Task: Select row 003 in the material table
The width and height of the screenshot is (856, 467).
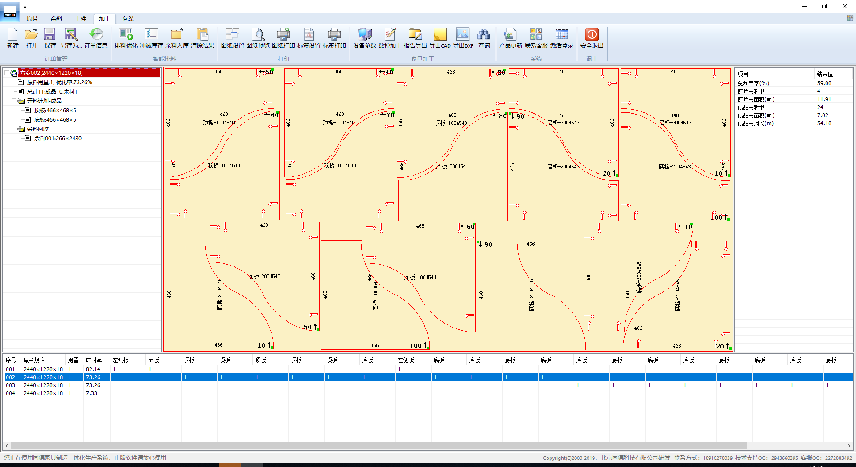Action: coord(11,385)
